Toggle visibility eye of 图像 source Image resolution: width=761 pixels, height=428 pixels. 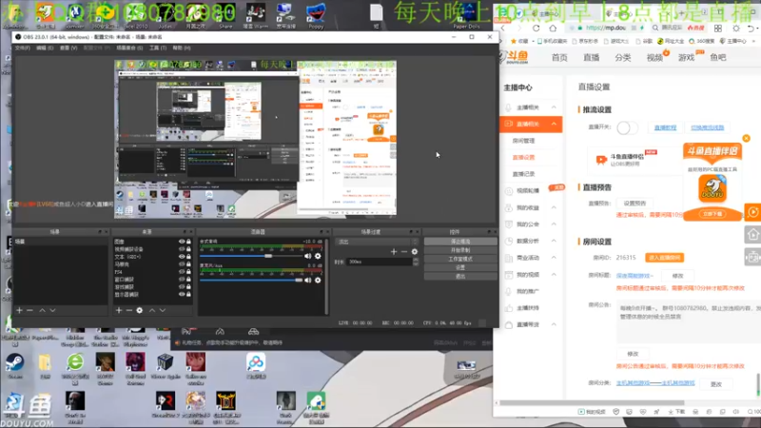(x=182, y=242)
